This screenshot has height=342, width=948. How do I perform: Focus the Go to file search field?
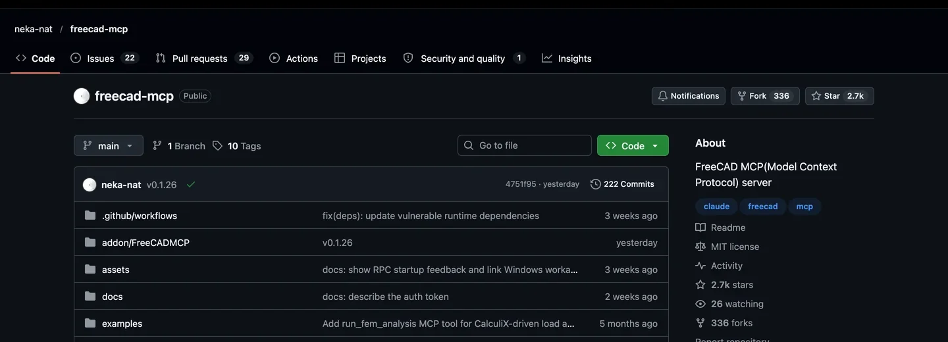pos(525,145)
